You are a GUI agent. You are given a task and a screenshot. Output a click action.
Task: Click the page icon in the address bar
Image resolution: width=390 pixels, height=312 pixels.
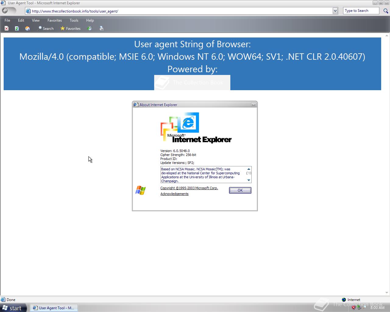28,11
